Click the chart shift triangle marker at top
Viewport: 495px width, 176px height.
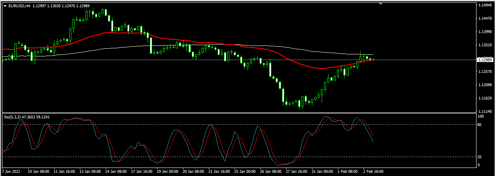[381, 4]
